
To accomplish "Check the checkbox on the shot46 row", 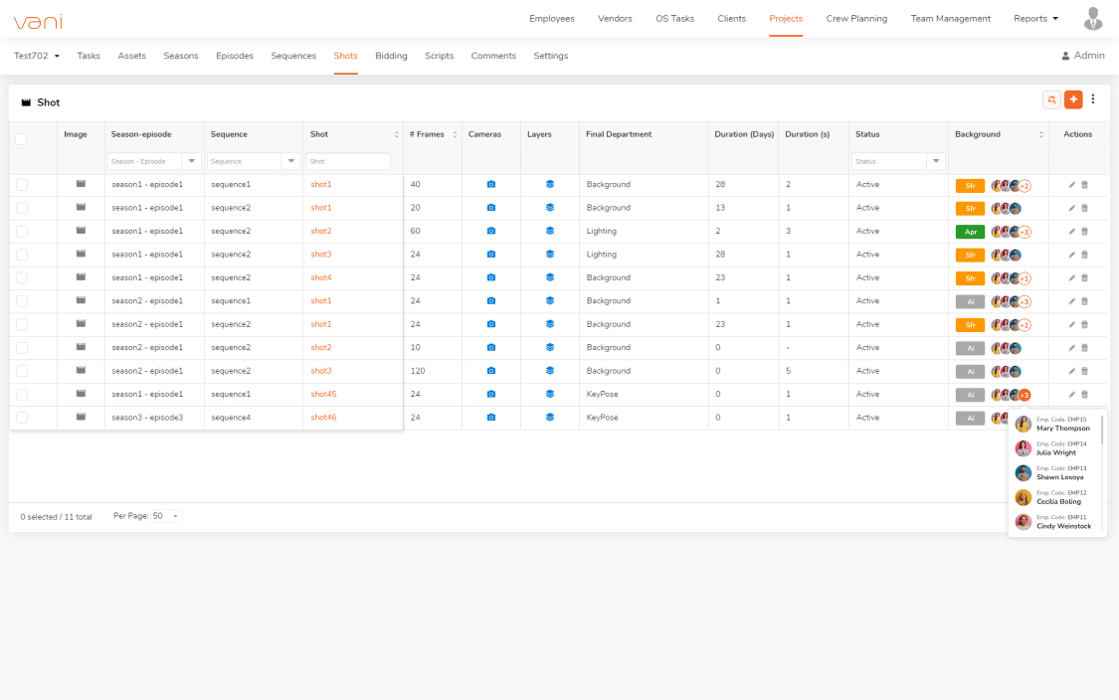I will click(22, 417).
